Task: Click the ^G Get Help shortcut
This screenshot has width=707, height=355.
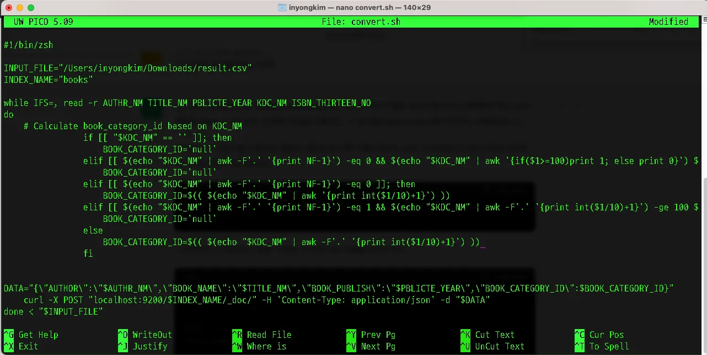Action: coord(31,335)
